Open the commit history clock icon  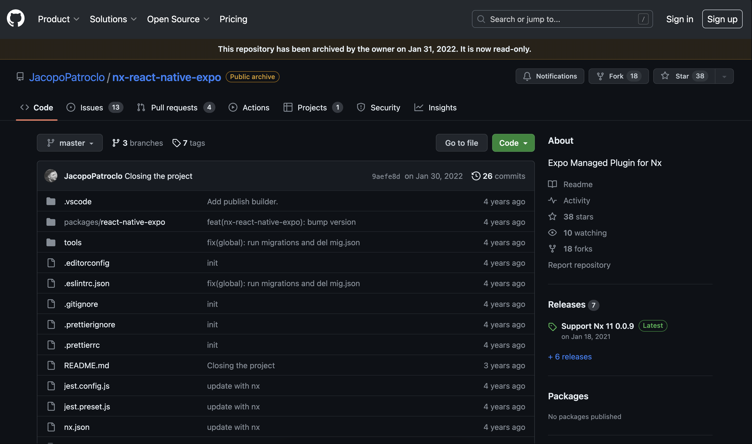pyautogui.click(x=475, y=176)
